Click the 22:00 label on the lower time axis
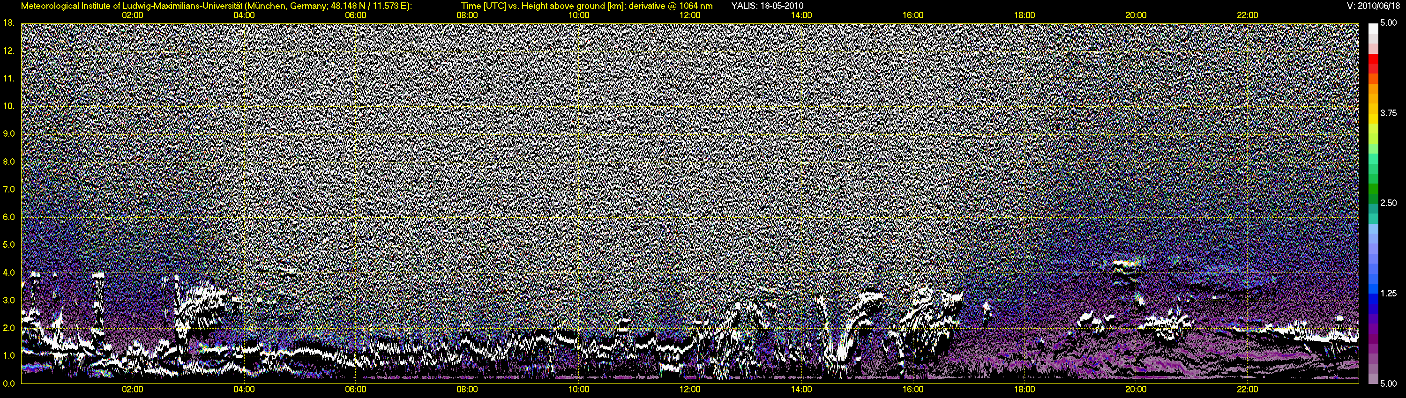The height and width of the screenshot is (398, 1406). click(1247, 389)
